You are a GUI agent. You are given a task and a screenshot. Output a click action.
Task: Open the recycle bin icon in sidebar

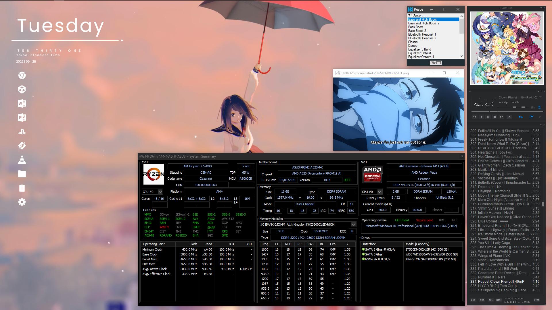22,188
